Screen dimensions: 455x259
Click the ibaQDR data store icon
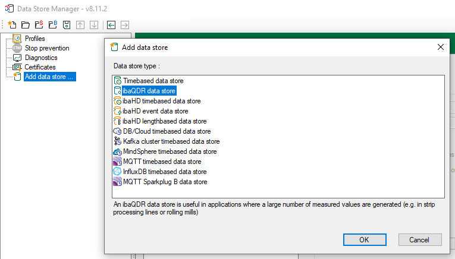(x=118, y=91)
